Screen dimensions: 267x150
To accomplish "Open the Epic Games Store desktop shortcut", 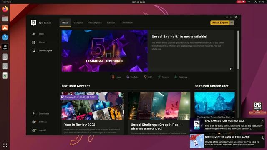I will [257, 108].
